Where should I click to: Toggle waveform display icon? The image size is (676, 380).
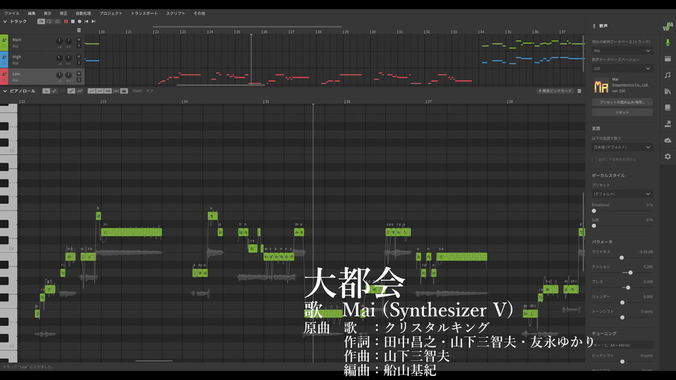(108, 91)
